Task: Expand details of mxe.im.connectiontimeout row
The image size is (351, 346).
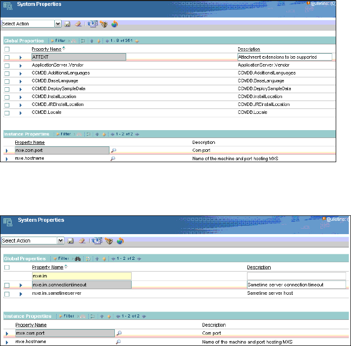Action: [x=21, y=285]
